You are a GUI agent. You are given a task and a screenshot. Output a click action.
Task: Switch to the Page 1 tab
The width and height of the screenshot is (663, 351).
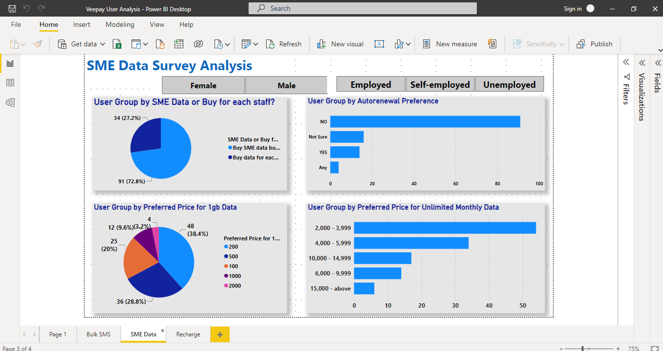coord(58,334)
